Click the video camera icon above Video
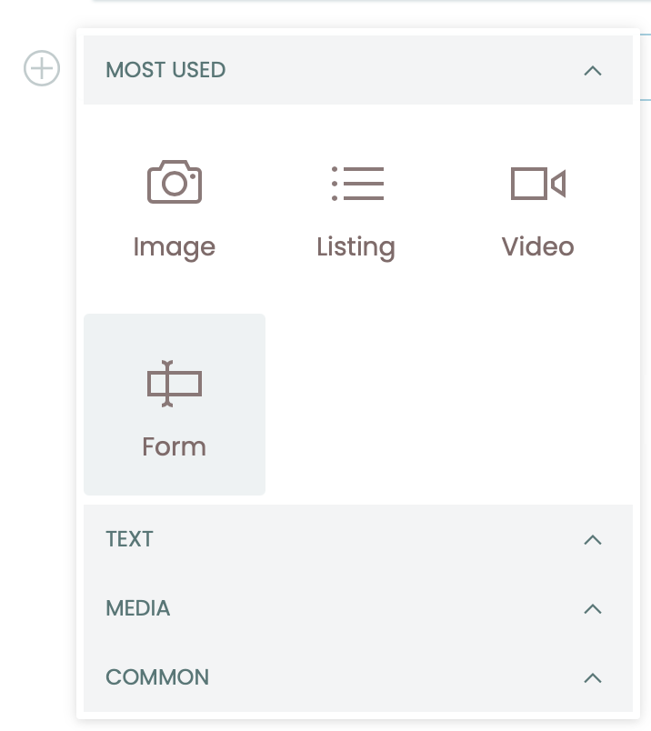The width and height of the screenshot is (651, 731). [x=538, y=182]
